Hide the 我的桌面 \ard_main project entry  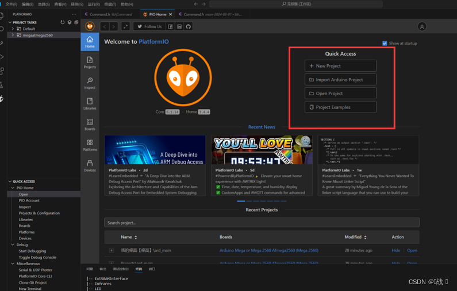pyautogui.click(x=396, y=250)
